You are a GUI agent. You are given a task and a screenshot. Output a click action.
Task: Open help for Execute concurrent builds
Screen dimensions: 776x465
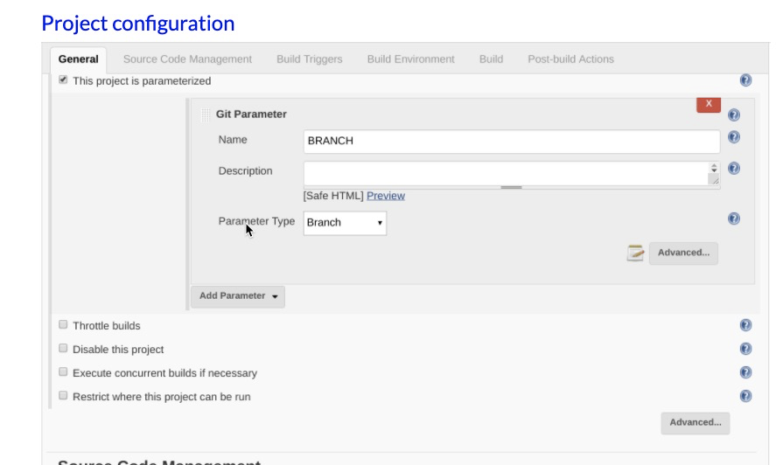coord(745,372)
